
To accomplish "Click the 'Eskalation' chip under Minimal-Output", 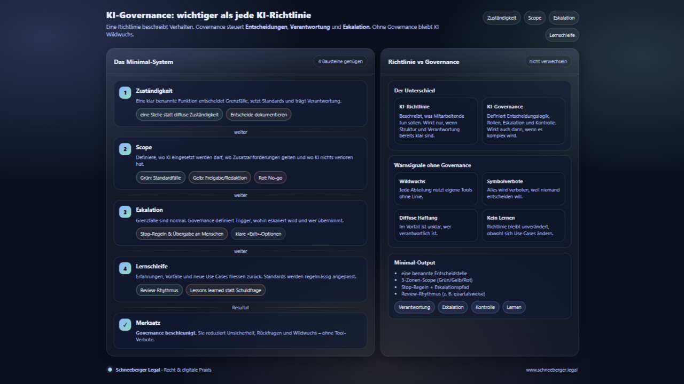I will pos(453,307).
